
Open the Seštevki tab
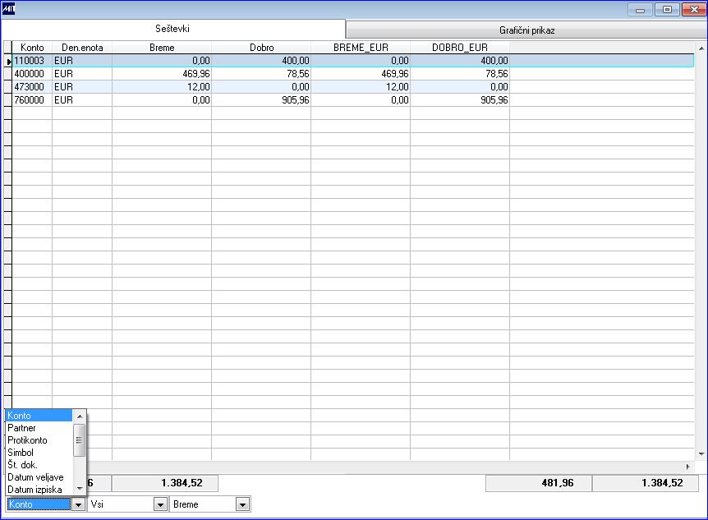point(172,29)
